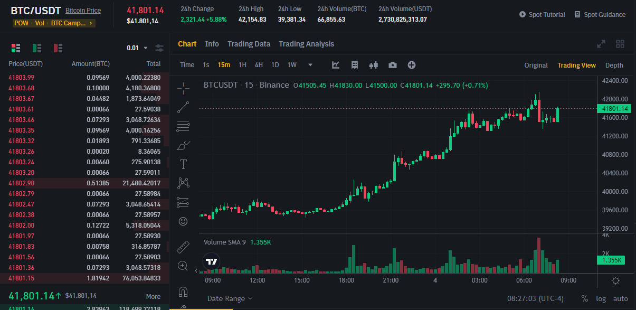Open the XABCD pattern tool
The image size is (636, 310).
click(x=183, y=183)
